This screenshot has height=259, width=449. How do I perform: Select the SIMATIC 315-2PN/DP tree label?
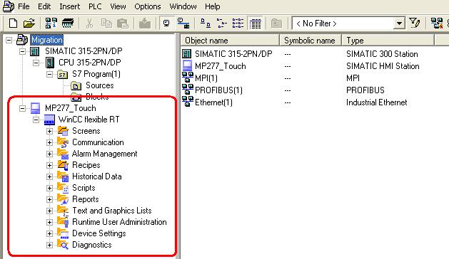pyautogui.click(x=84, y=51)
